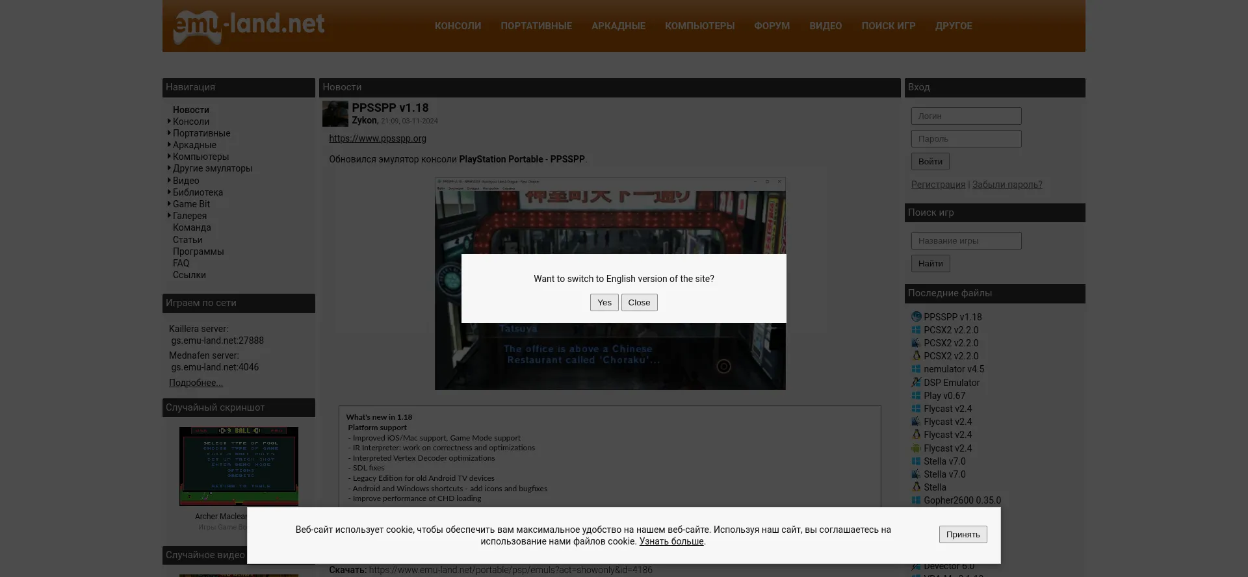Open the random pool game screenshot

(x=239, y=467)
